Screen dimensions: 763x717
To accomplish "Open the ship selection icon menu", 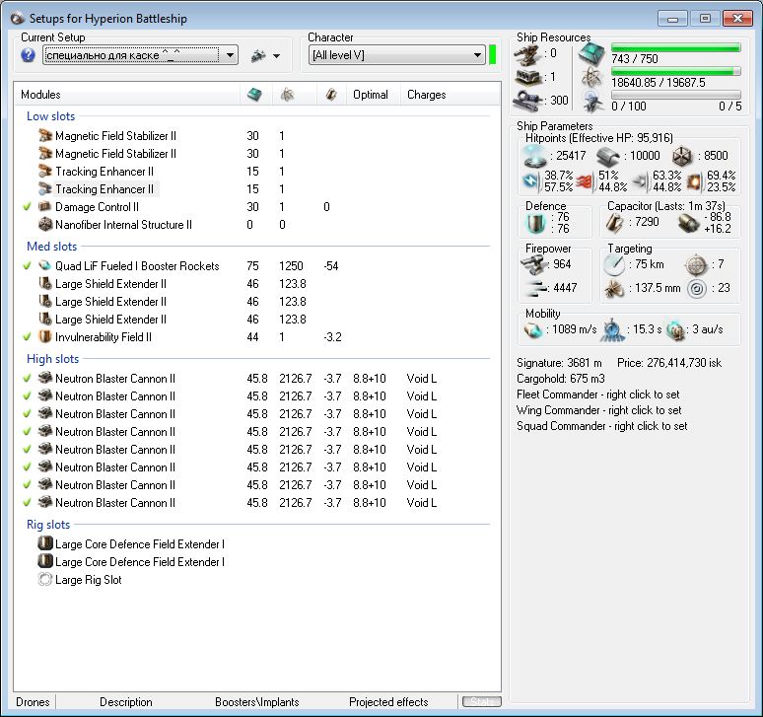I will coord(258,56).
